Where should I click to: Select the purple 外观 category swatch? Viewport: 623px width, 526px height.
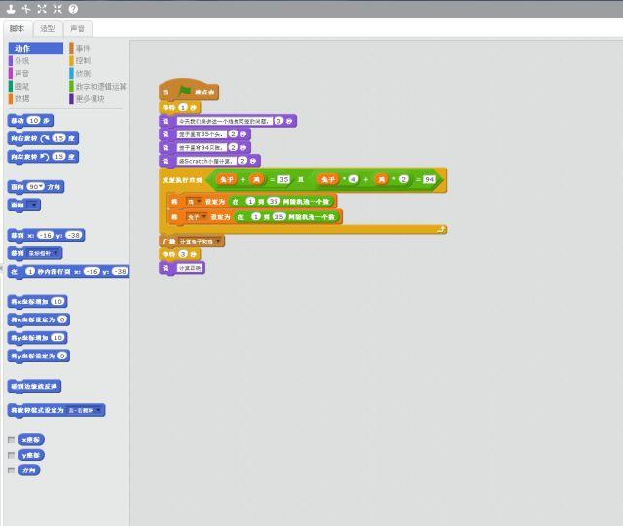[11, 60]
